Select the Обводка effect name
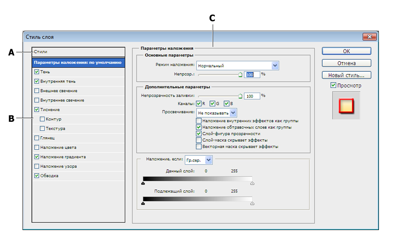Screen dimensions: 401x235 [x=50, y=175]
